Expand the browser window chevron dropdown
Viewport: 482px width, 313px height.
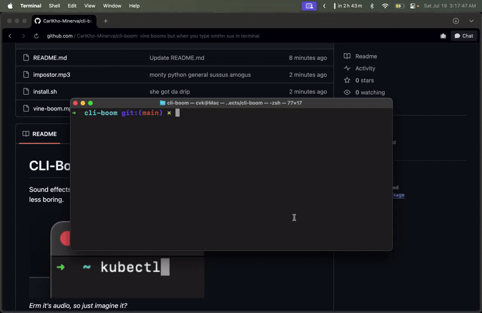click(472, 21)
